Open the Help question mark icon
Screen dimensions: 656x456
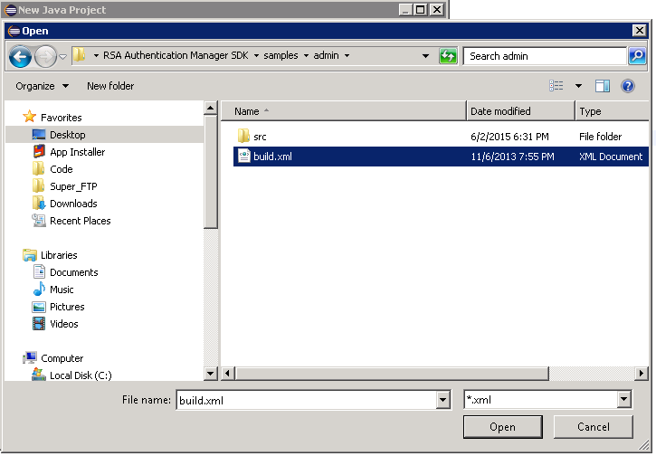tap(627, 86)
